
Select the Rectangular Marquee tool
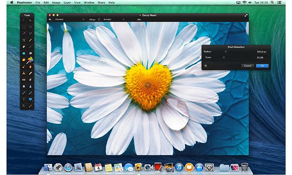point(24,27)
